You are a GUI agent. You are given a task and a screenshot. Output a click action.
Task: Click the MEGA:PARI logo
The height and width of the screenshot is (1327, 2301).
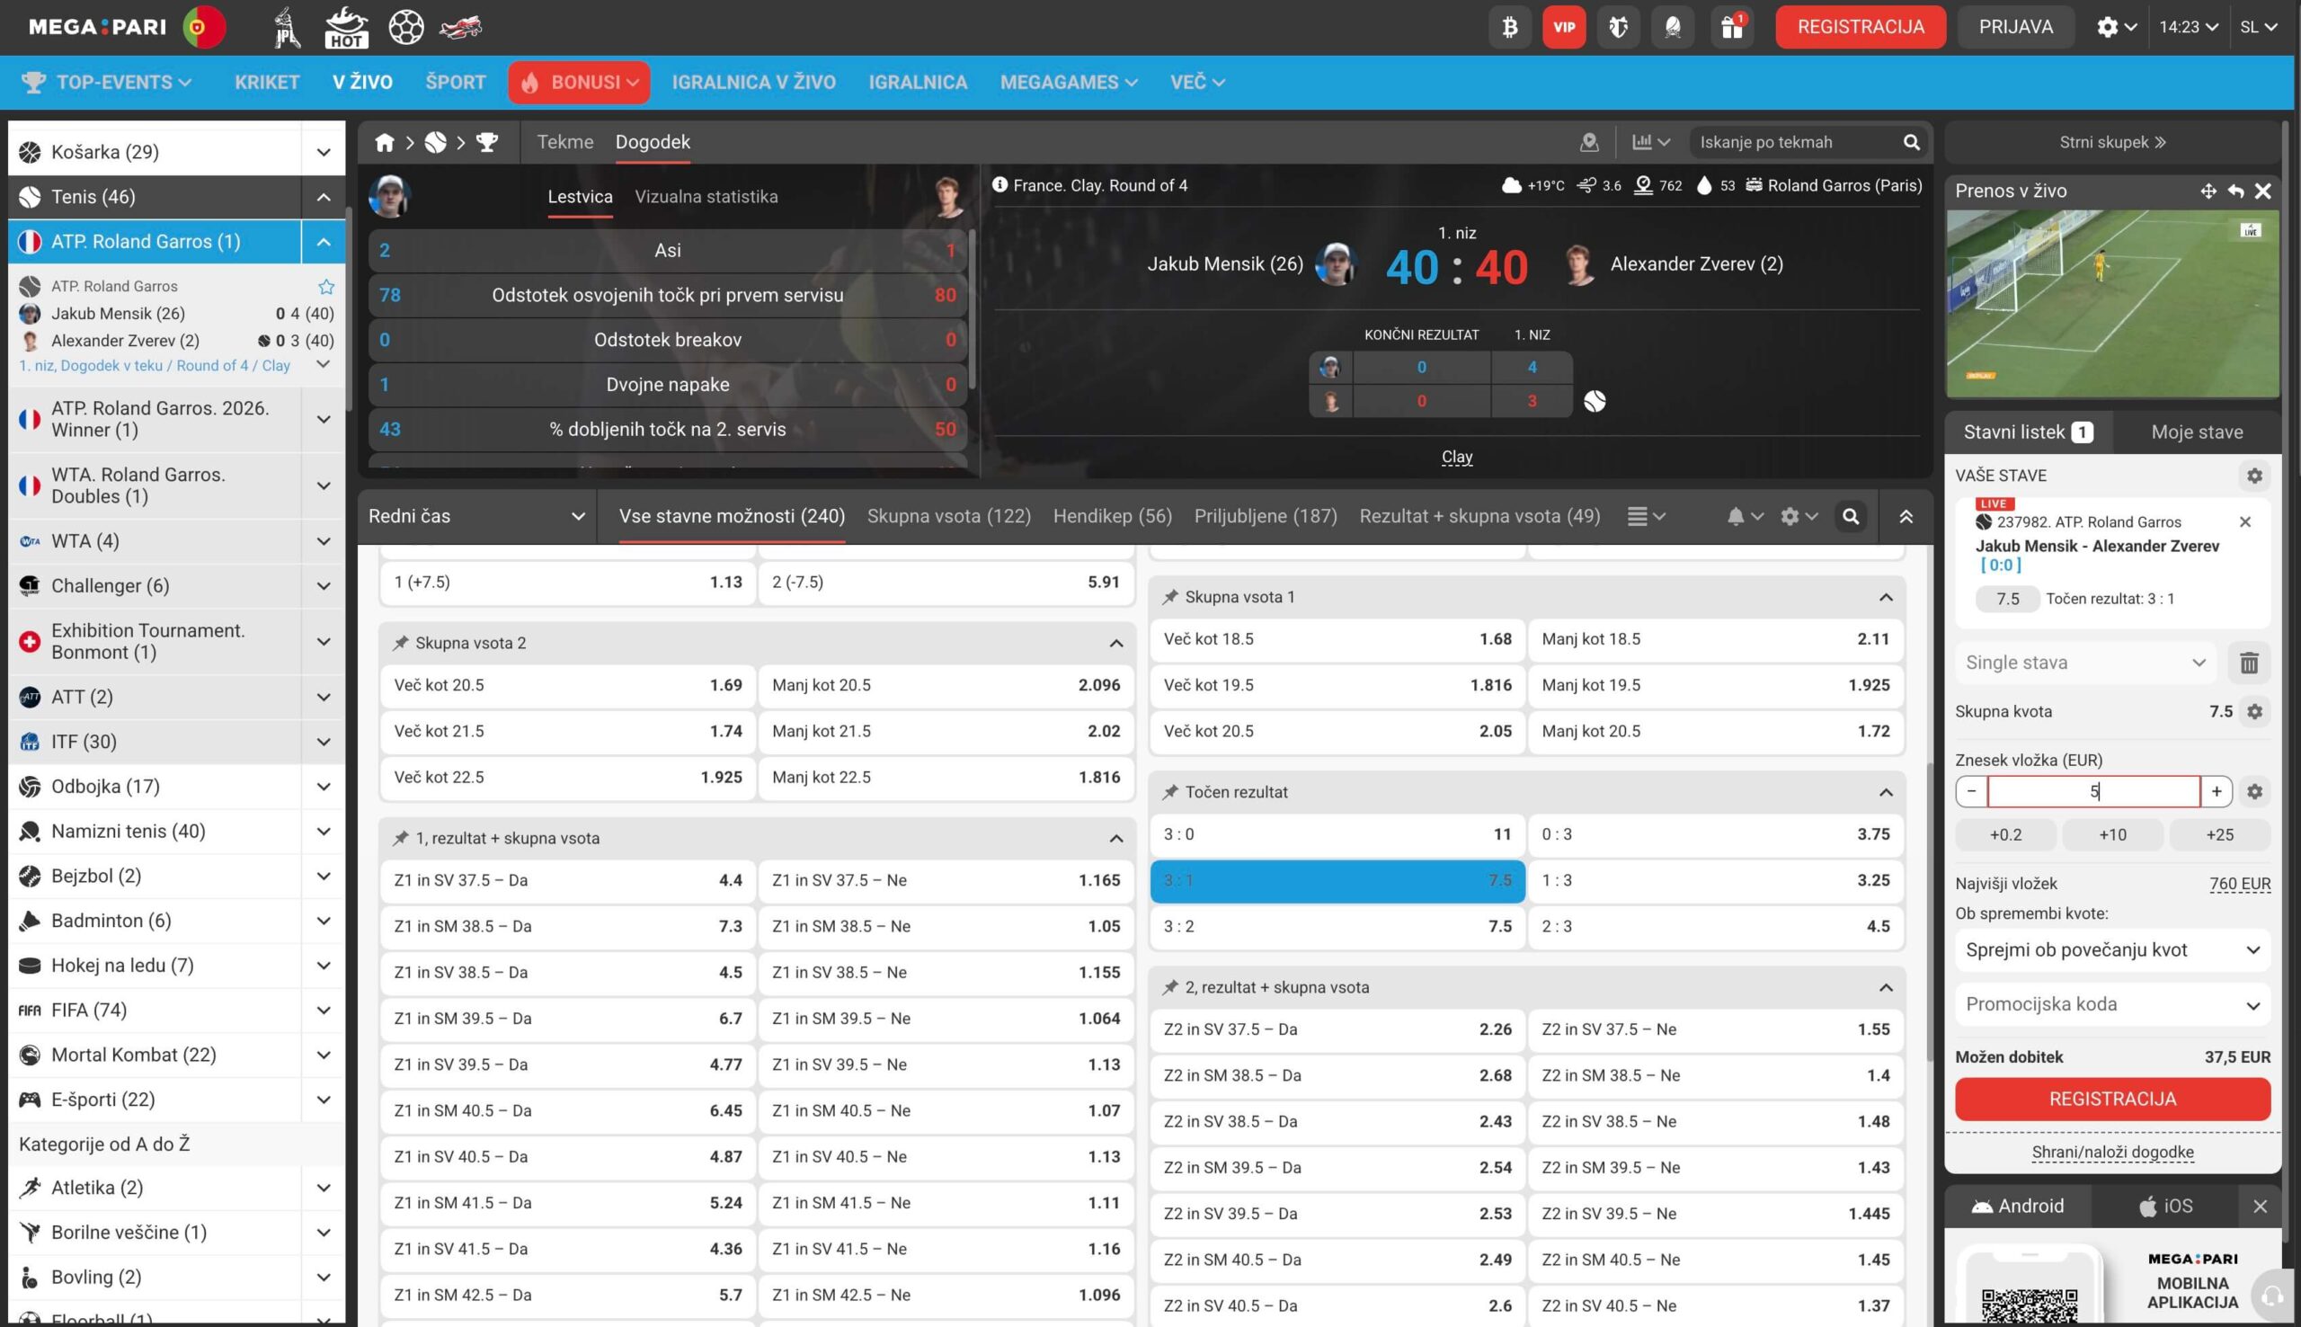coord(97,27)
